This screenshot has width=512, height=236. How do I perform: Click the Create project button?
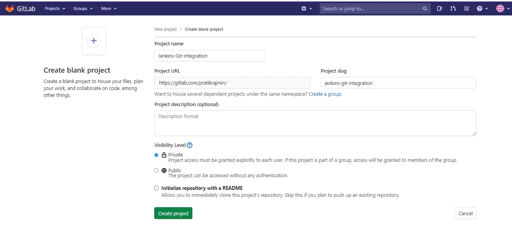tap(173, 213)
